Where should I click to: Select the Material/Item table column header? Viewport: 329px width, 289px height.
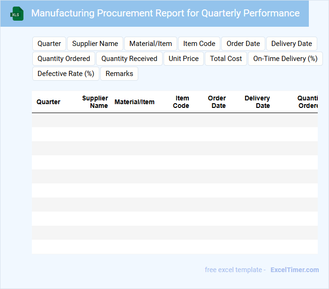(135, 102)
